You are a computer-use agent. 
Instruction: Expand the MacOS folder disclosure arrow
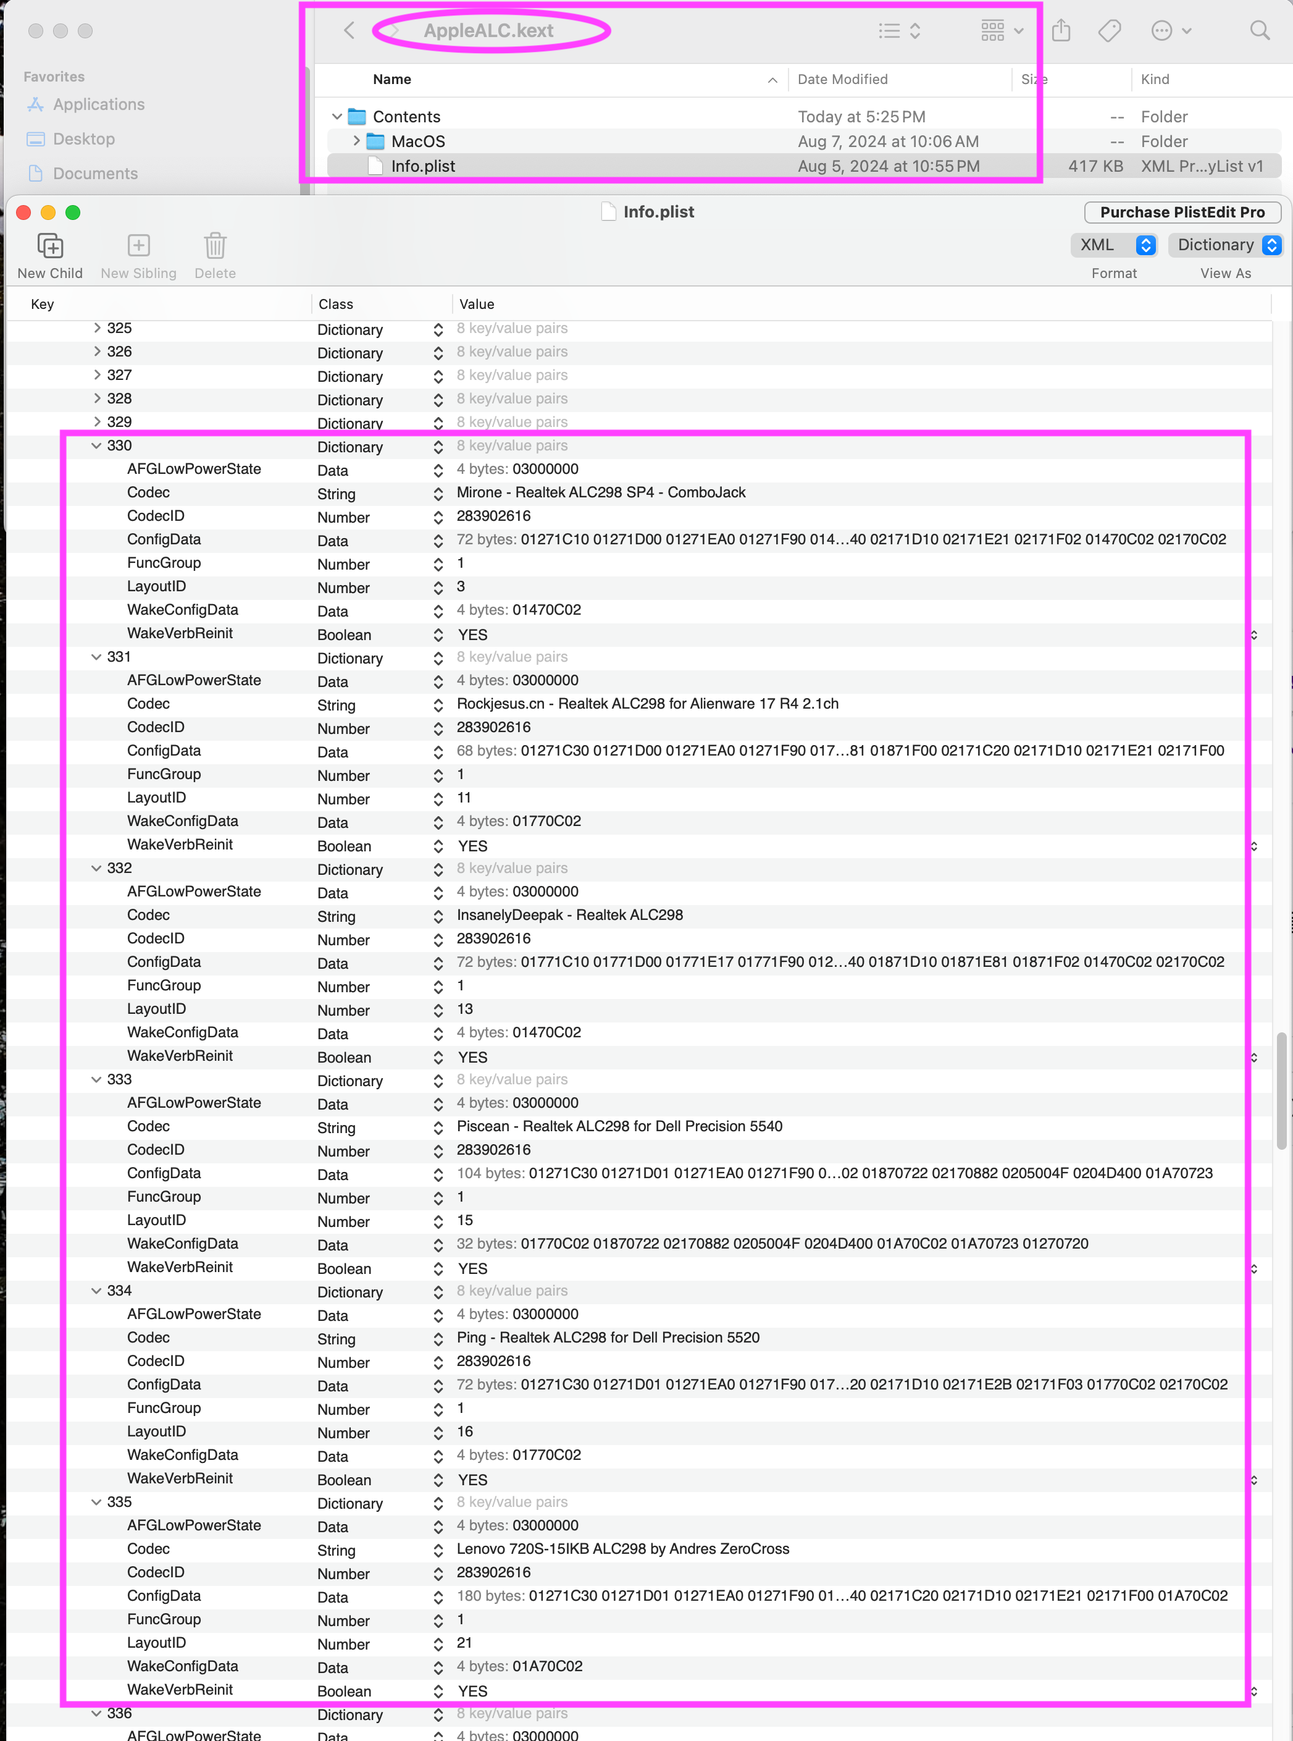356,141
